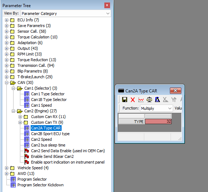Click the red X delete icon in toolbar
The width and height of the screenshot is (208, 192).
(132, 100)
